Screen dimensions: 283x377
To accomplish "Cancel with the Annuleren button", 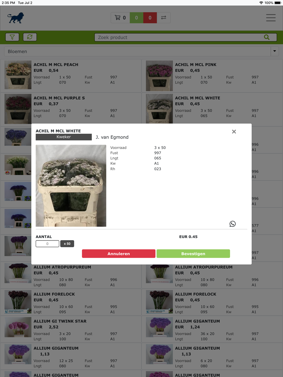I will [119, 253].
